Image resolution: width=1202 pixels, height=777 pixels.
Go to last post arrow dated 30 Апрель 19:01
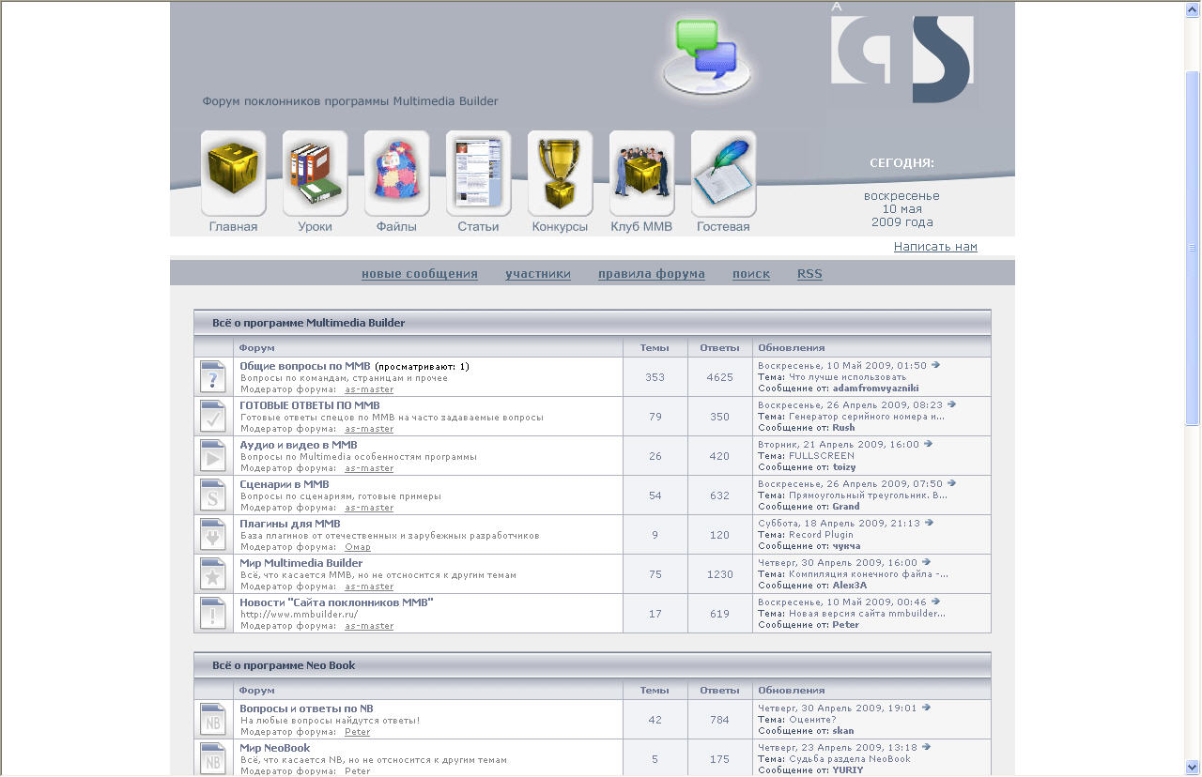[x=926, y=708]
